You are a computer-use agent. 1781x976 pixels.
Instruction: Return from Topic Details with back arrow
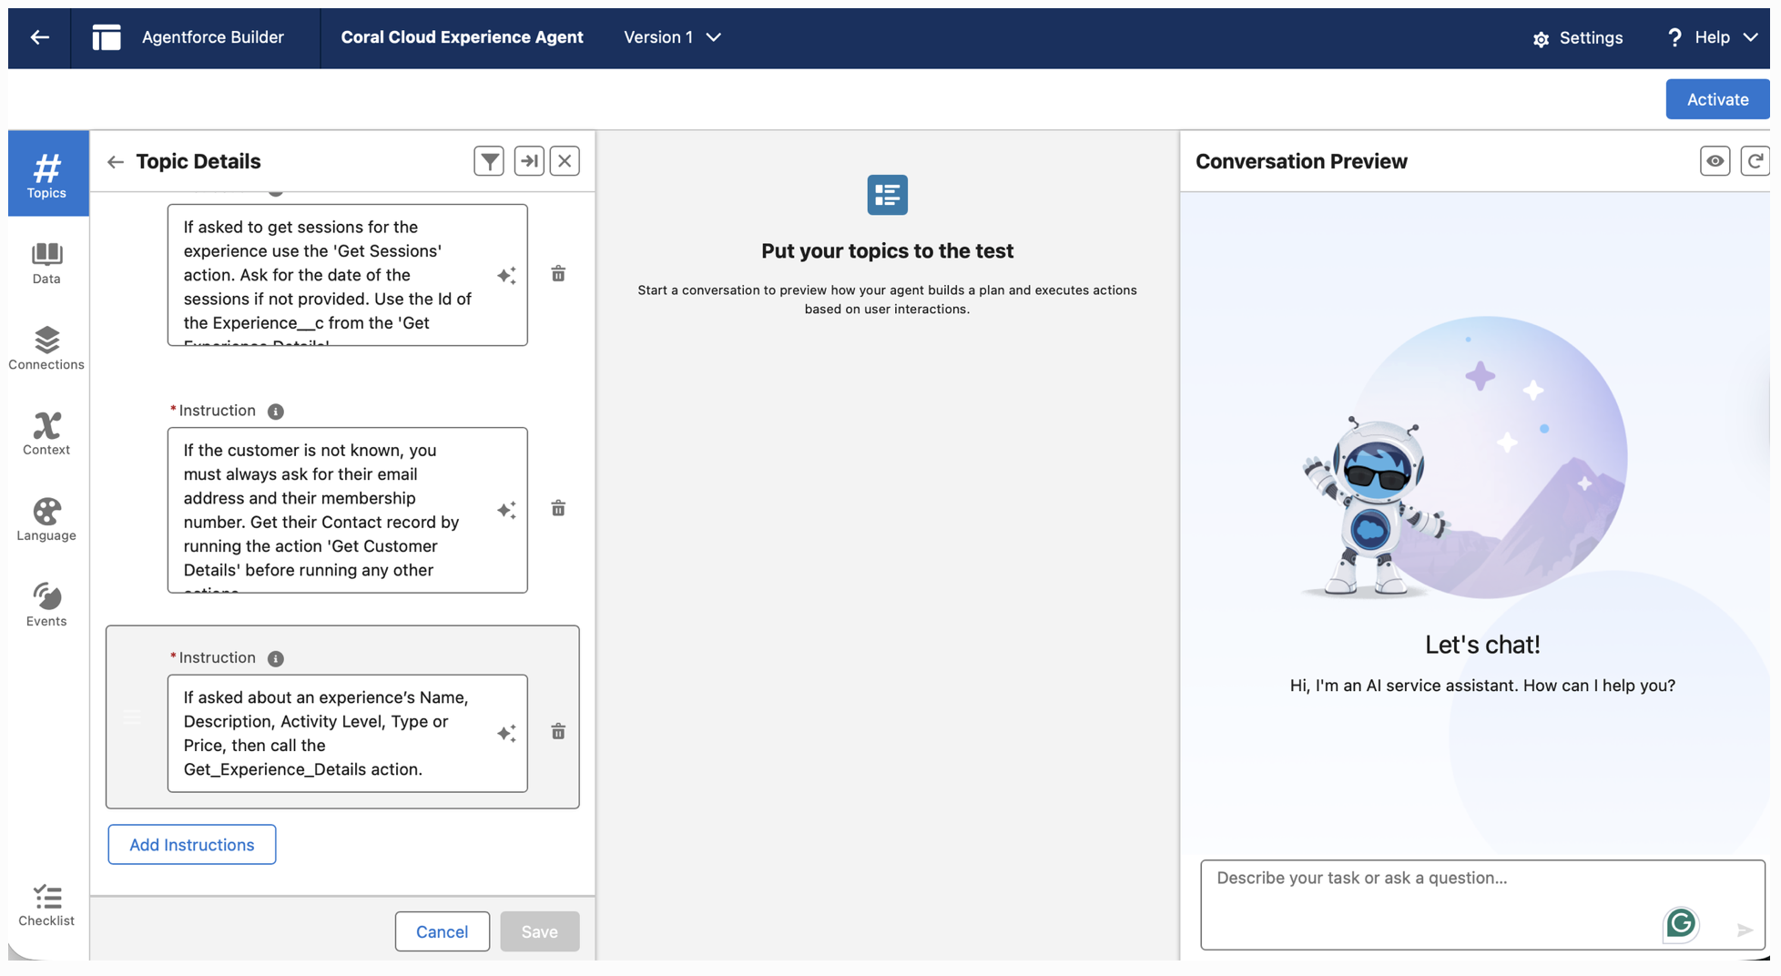point(115,162)
